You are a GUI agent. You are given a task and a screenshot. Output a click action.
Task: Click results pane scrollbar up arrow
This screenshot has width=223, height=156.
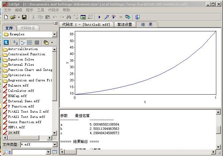click(x=218, y=112)
